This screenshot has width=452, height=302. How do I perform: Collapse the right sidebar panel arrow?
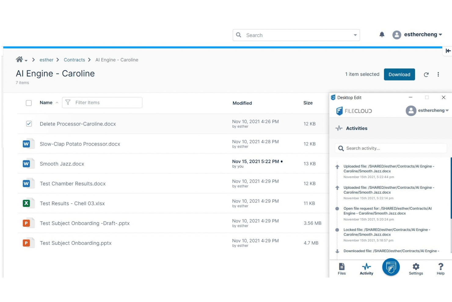448,51
